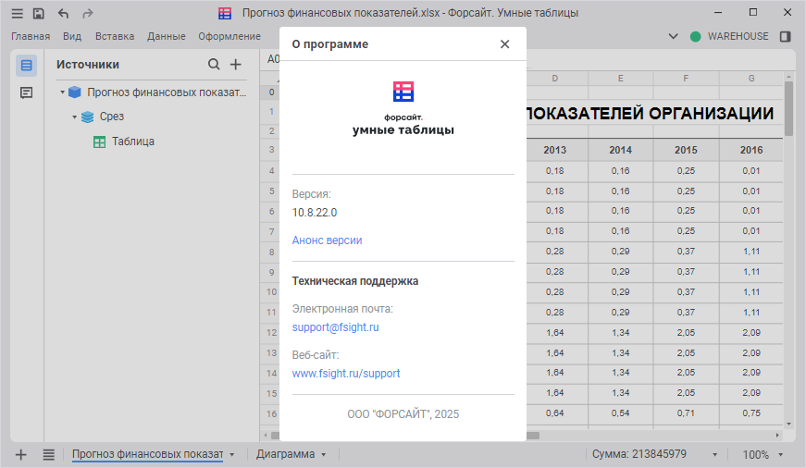The image size is (806, 468).
Task: Close the О программе dialog
Action: (x=504, y=44)
